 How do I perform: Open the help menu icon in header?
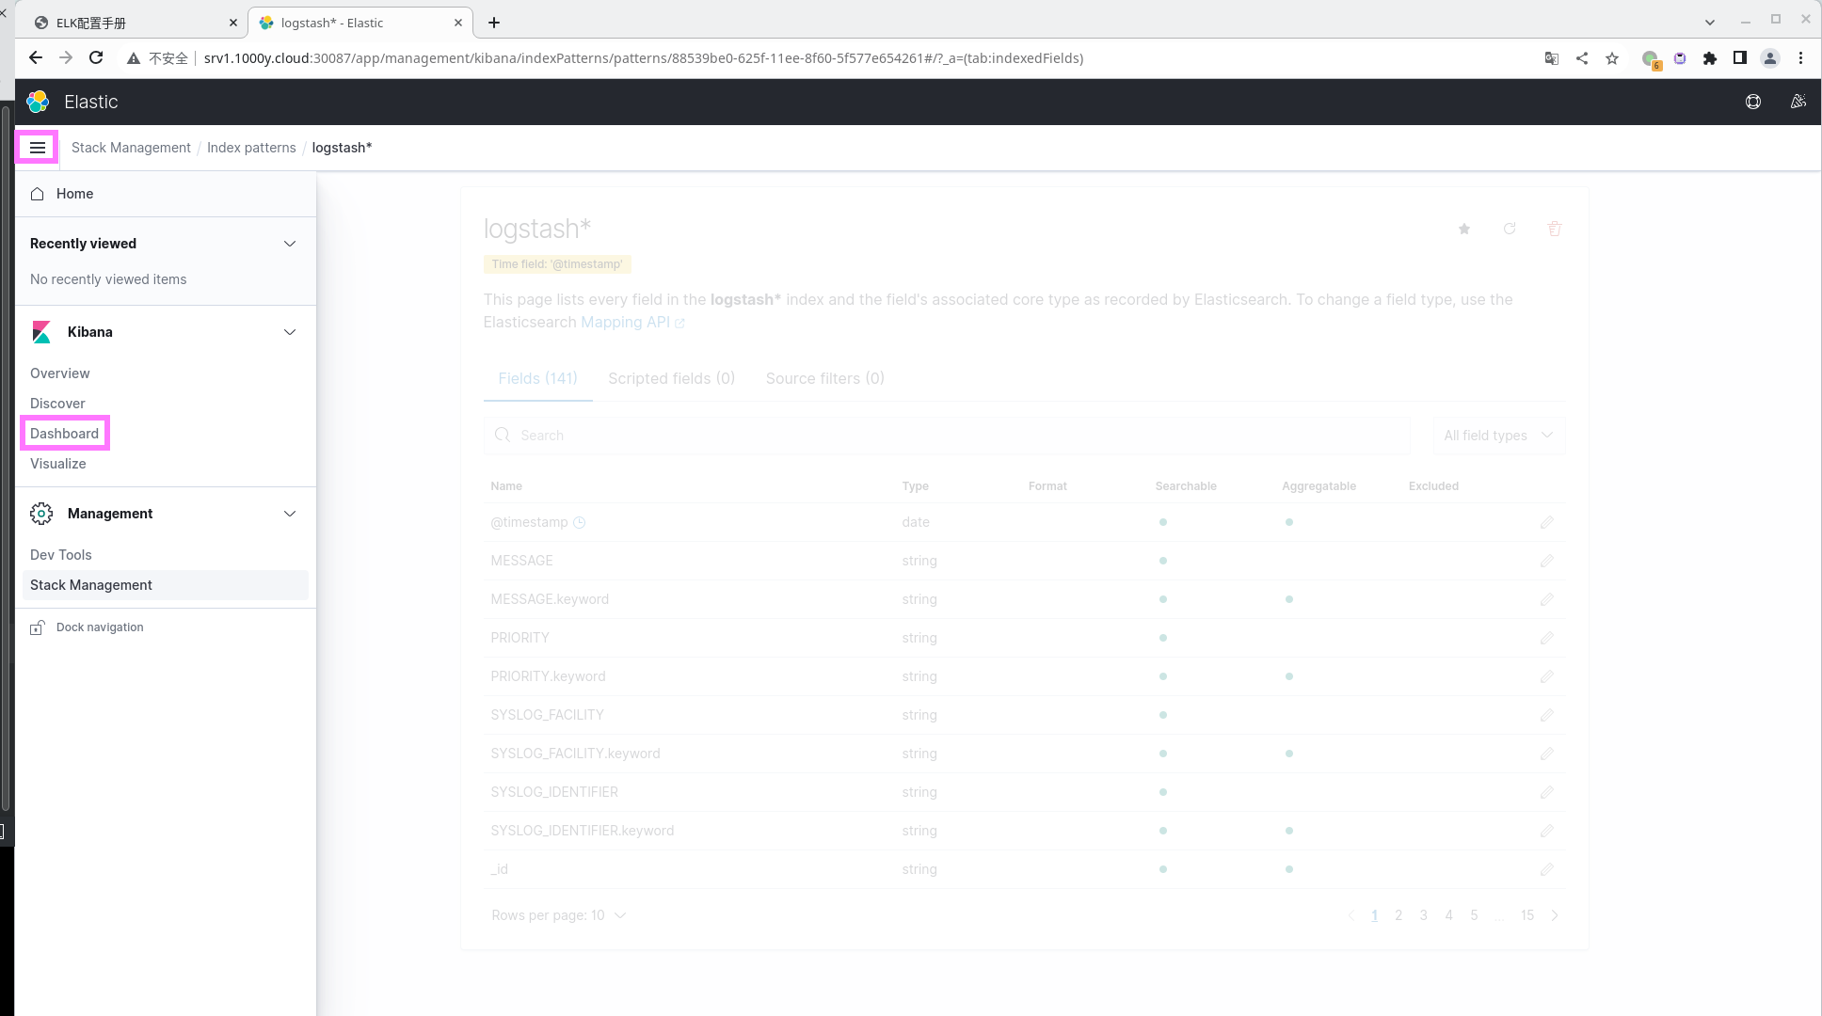point(1753,102)
